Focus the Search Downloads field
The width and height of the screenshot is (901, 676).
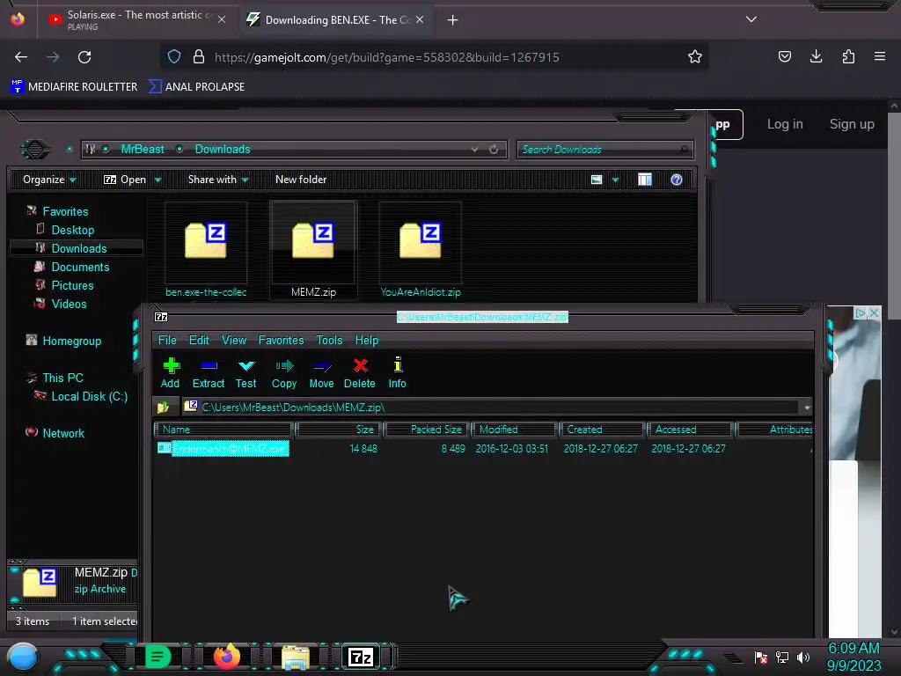pos(604,150)
